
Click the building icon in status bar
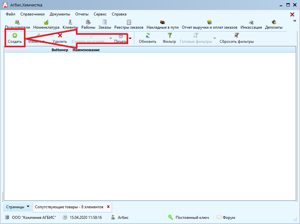tap(7, 217)
